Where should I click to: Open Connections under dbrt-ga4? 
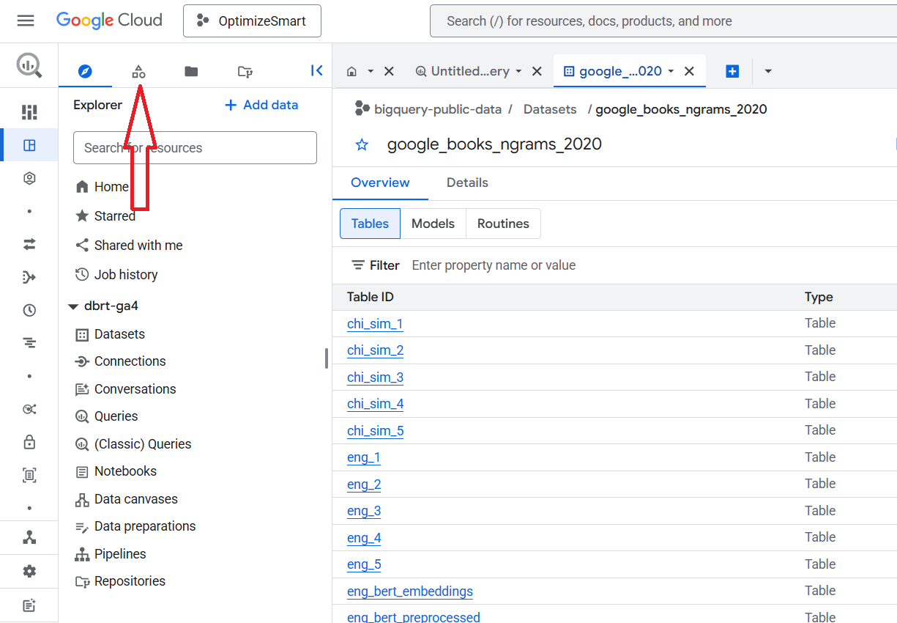(x=120, y=361)
